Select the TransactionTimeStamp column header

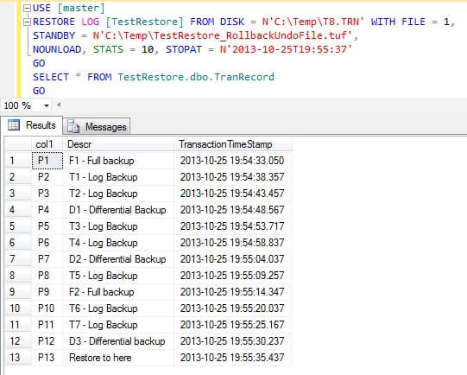coord(233,144)
